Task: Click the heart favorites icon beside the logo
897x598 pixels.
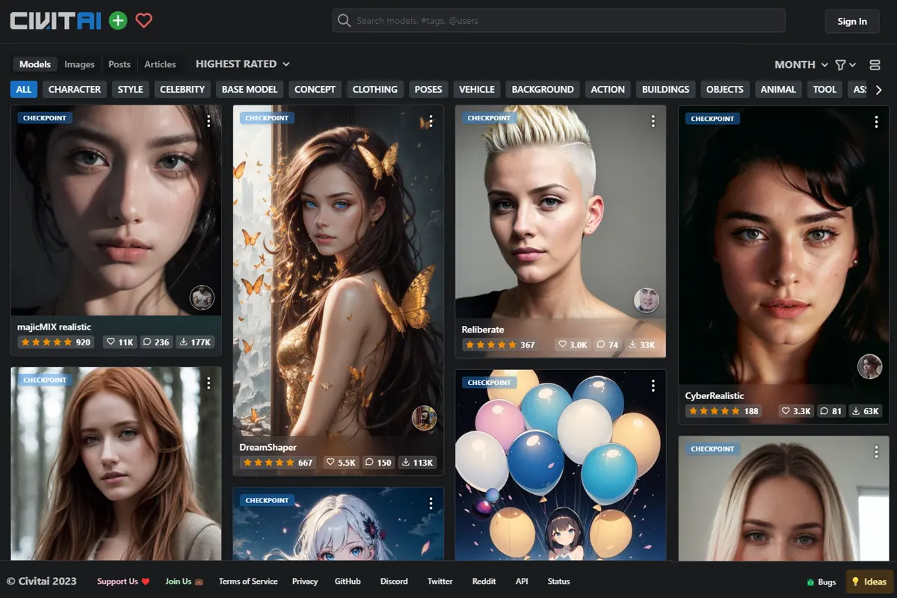Action: point(142,21)
